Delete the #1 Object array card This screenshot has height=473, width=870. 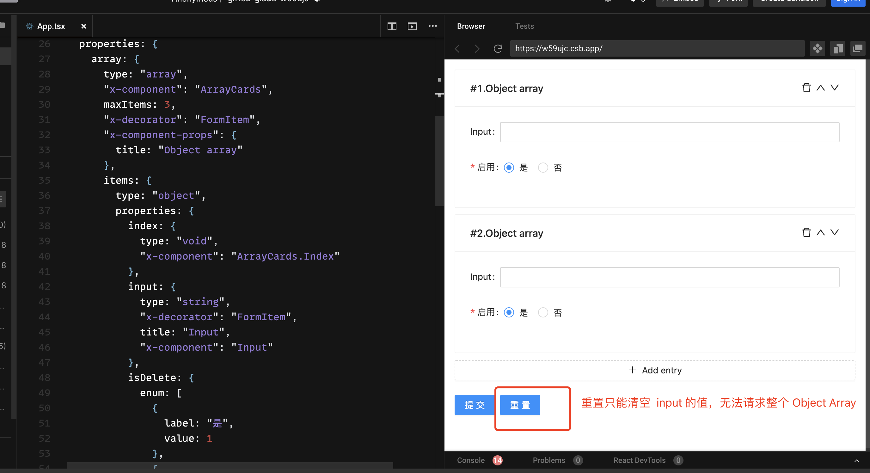[806, 88]
